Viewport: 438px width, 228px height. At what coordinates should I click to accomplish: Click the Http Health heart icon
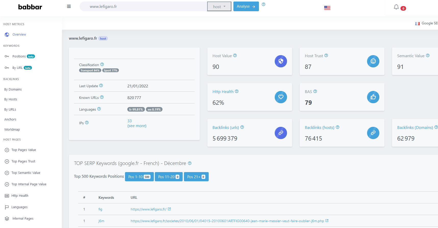[281, 97]
